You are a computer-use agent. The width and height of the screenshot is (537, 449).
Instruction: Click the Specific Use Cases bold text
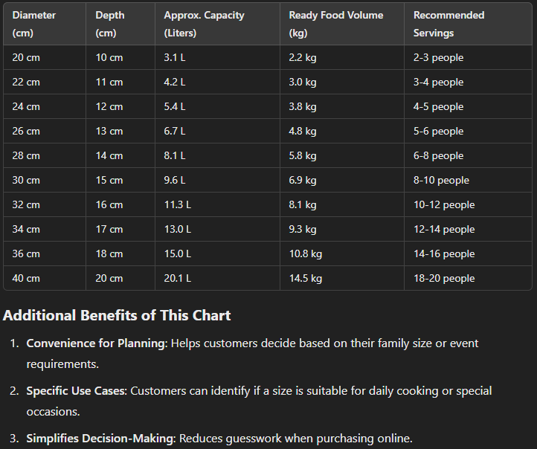[x=77, y=391]
